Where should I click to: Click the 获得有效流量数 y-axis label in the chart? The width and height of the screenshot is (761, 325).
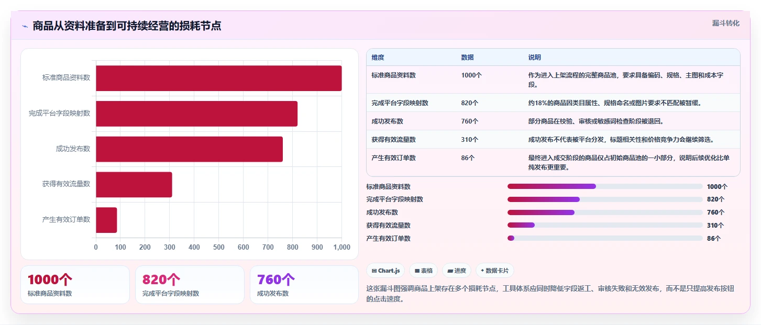coord(67,184)
